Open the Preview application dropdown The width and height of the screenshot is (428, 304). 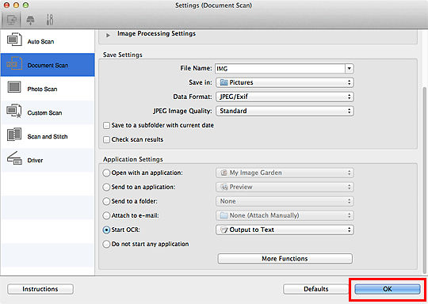[285, 187]
